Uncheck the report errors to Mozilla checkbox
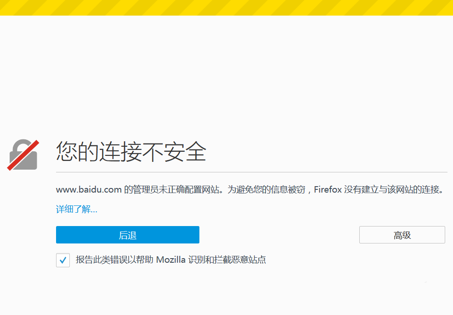The image size is (453, 315). tap(62, 260)
